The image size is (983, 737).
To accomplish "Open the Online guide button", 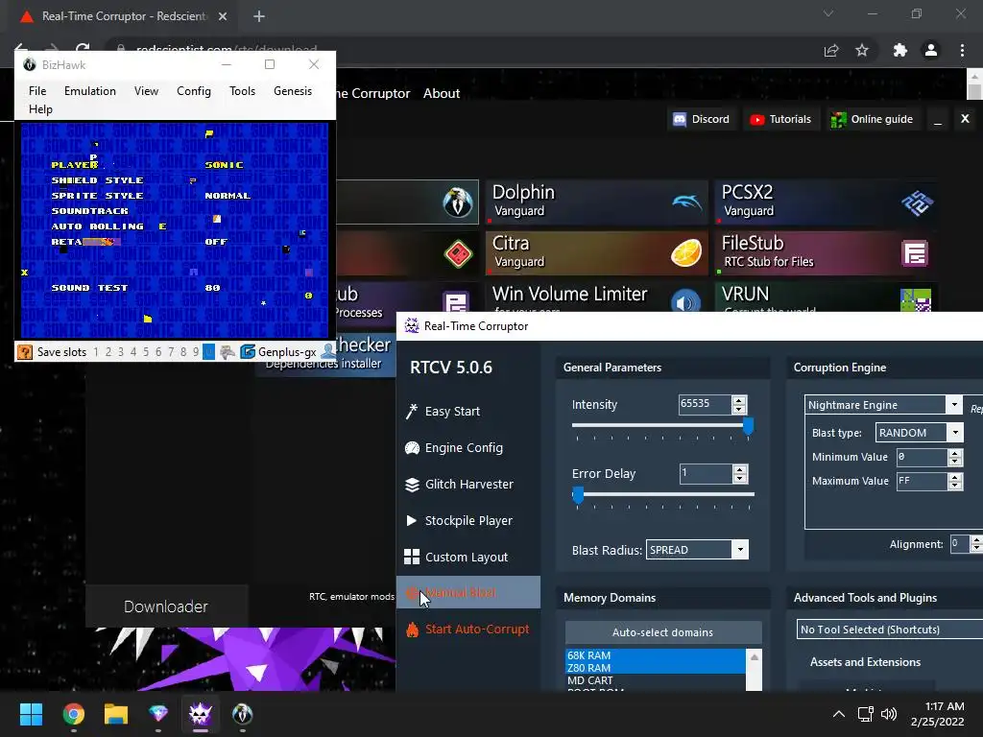I will point(872,119).
